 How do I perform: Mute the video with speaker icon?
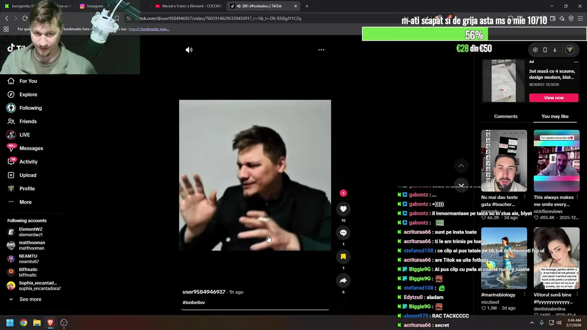point(189,50)
